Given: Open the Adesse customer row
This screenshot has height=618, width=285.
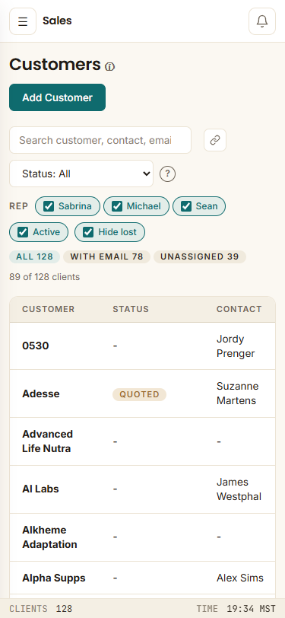Looking at the screenshot, I should point(143,393).
